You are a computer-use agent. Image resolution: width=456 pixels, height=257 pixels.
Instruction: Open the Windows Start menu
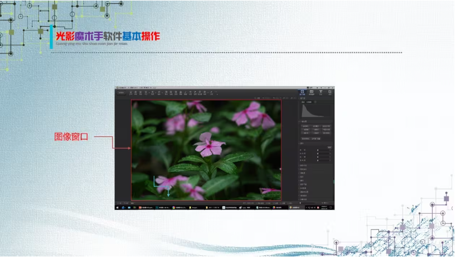pos(118,207)
